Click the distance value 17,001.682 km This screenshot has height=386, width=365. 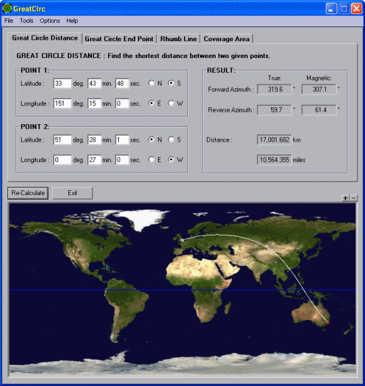click(x=274, y=140)
